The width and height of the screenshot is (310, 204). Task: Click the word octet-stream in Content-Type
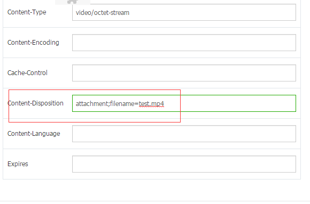(x=112, y=13)
